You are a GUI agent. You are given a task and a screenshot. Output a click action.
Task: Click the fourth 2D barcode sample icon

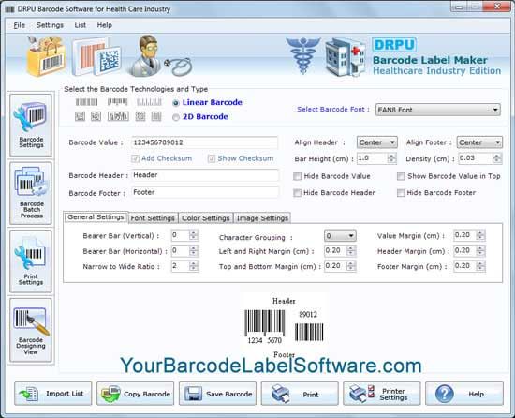[140, 116]
